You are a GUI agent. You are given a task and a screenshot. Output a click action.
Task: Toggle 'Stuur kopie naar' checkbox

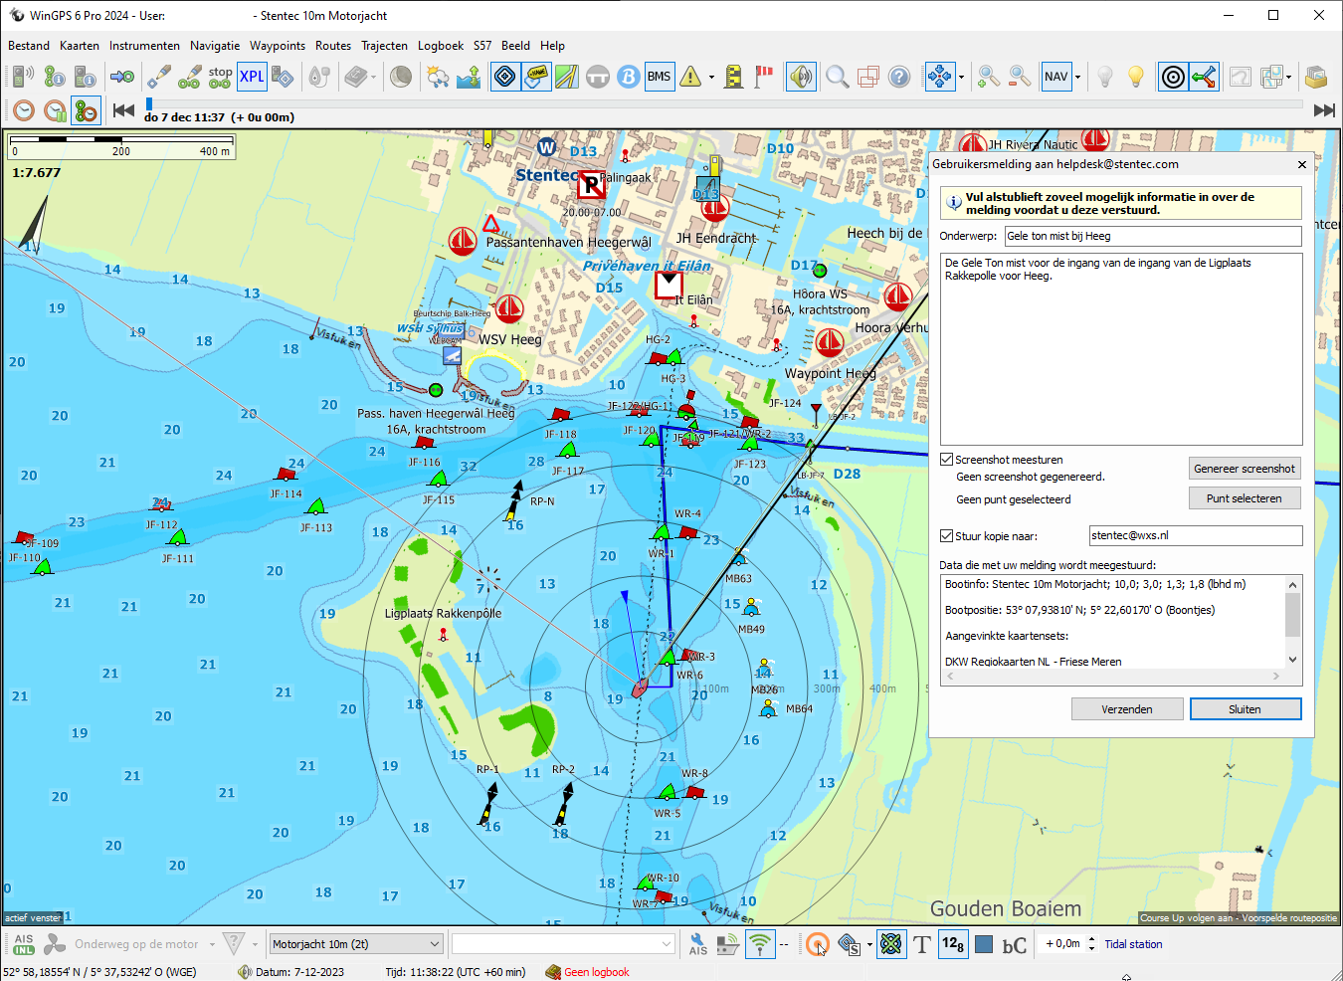click(947, 536)
